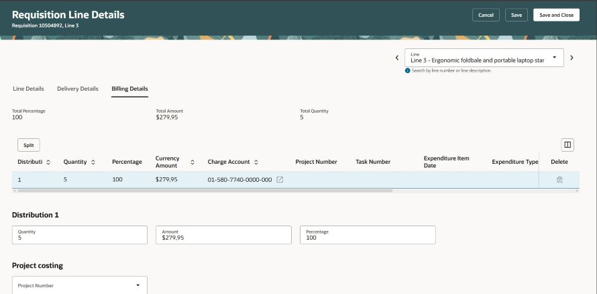
Task: Delete distribution 1 using the trash icon
Action: click(x=559, y=180)
